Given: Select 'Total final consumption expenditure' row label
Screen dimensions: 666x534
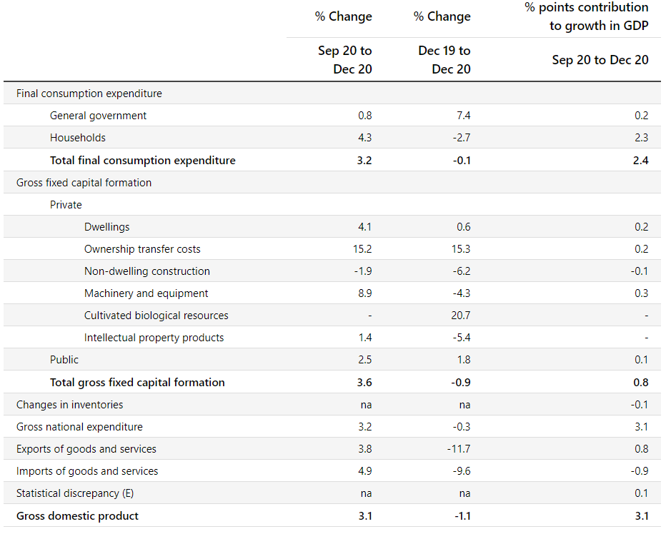Looking at the screenshot, I should tap(142, 161).
